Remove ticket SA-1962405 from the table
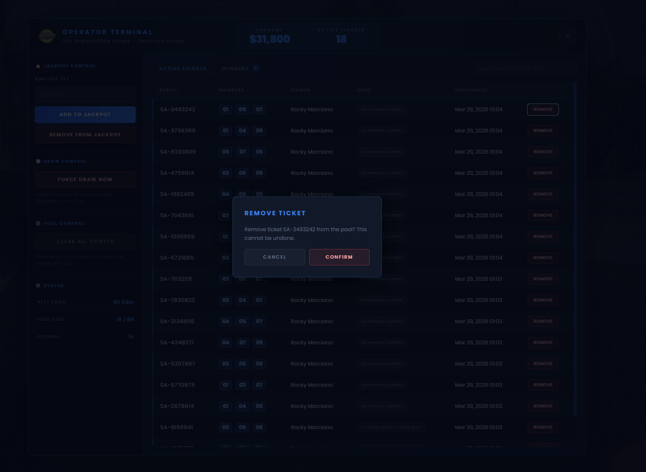 (x=543, y=194)
